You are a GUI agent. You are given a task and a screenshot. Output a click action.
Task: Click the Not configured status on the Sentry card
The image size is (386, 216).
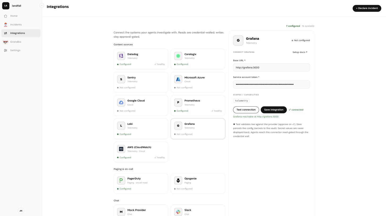click(x=126, y=87)
